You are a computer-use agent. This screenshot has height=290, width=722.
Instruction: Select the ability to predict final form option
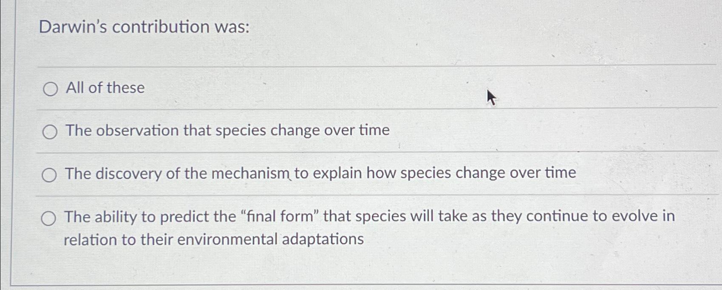click(x=50, y=218)
